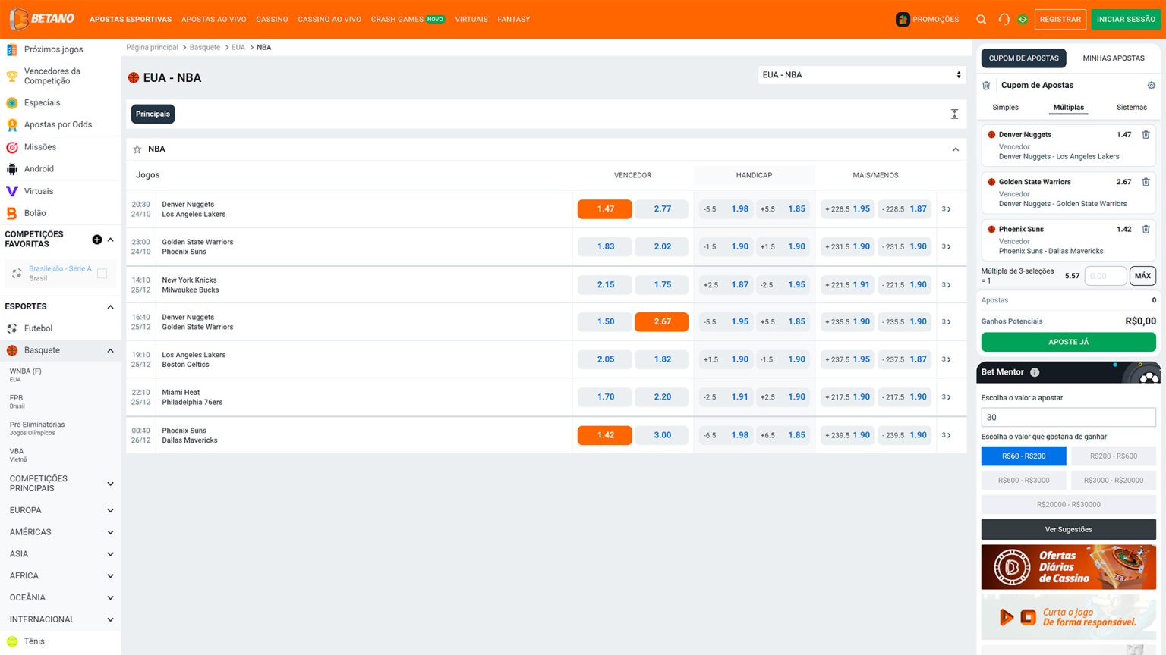Click the MÁX stake button
The image size is (1166, 655).
point(1142,276)
